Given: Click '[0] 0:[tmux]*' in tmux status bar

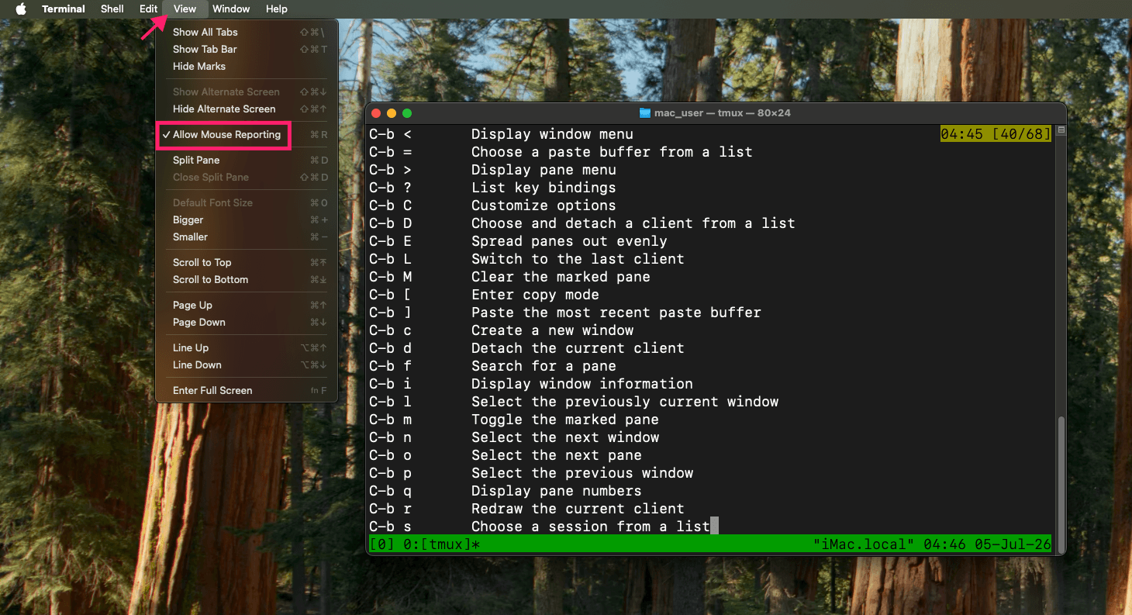Looking at the screenshot, I should pyautogui.click(x=425, y=544).
